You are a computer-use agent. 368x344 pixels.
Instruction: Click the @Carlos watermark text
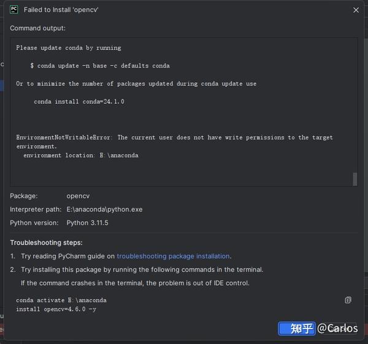point(337,328)
